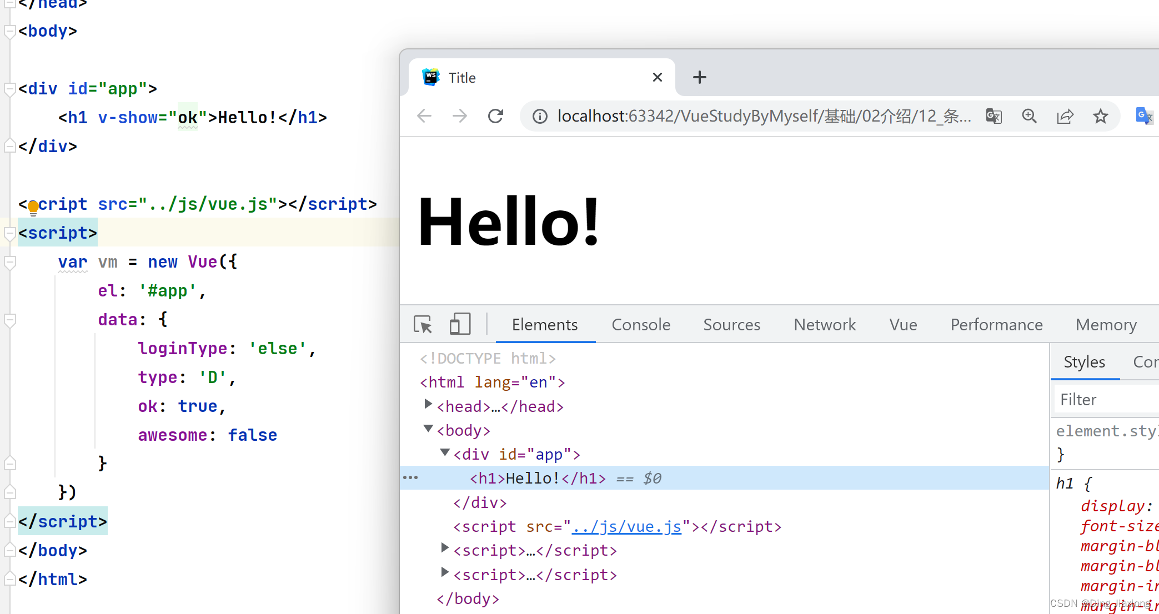Fold the var vm = new Vue line
Screen dimensions: 1159x614
pos(9,262)
